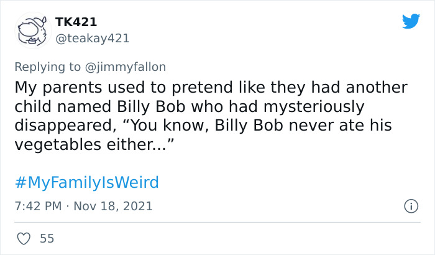Open TK421's profile avatar picture
The width and height of the screenshot is (435, 255).
tap(31, 30)
